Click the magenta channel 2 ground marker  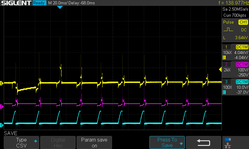pyautogui.click(x=2, y=106)
